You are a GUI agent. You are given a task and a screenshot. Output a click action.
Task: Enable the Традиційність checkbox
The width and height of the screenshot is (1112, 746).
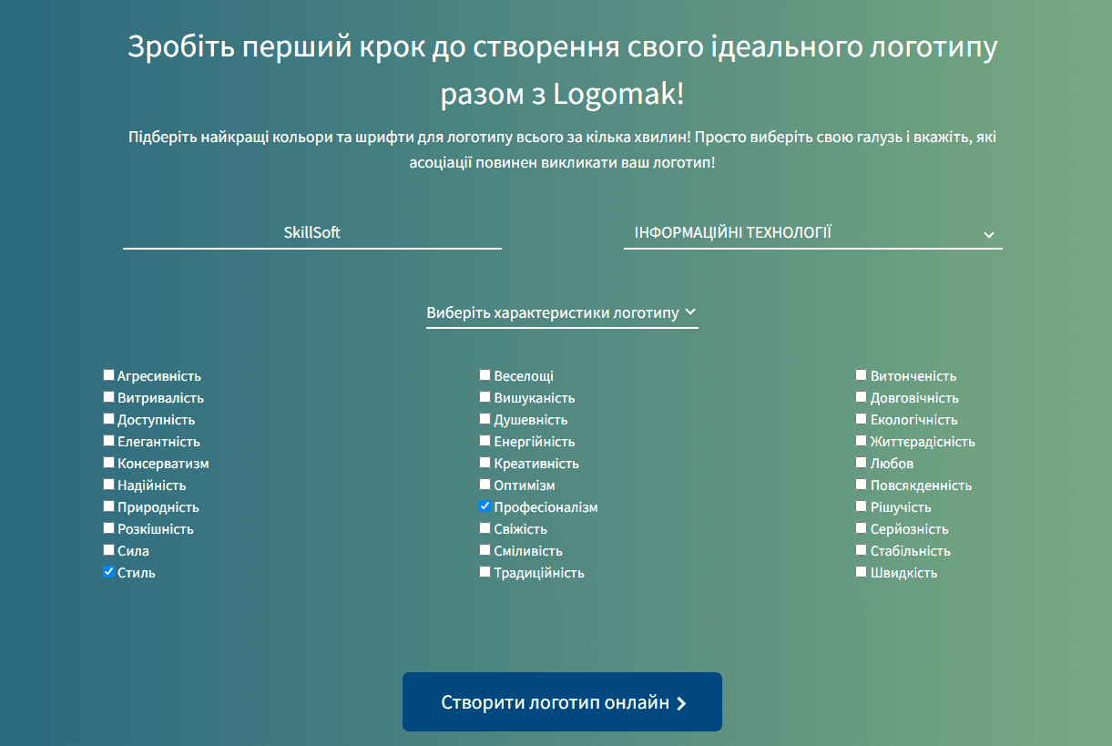pos(485,571)
